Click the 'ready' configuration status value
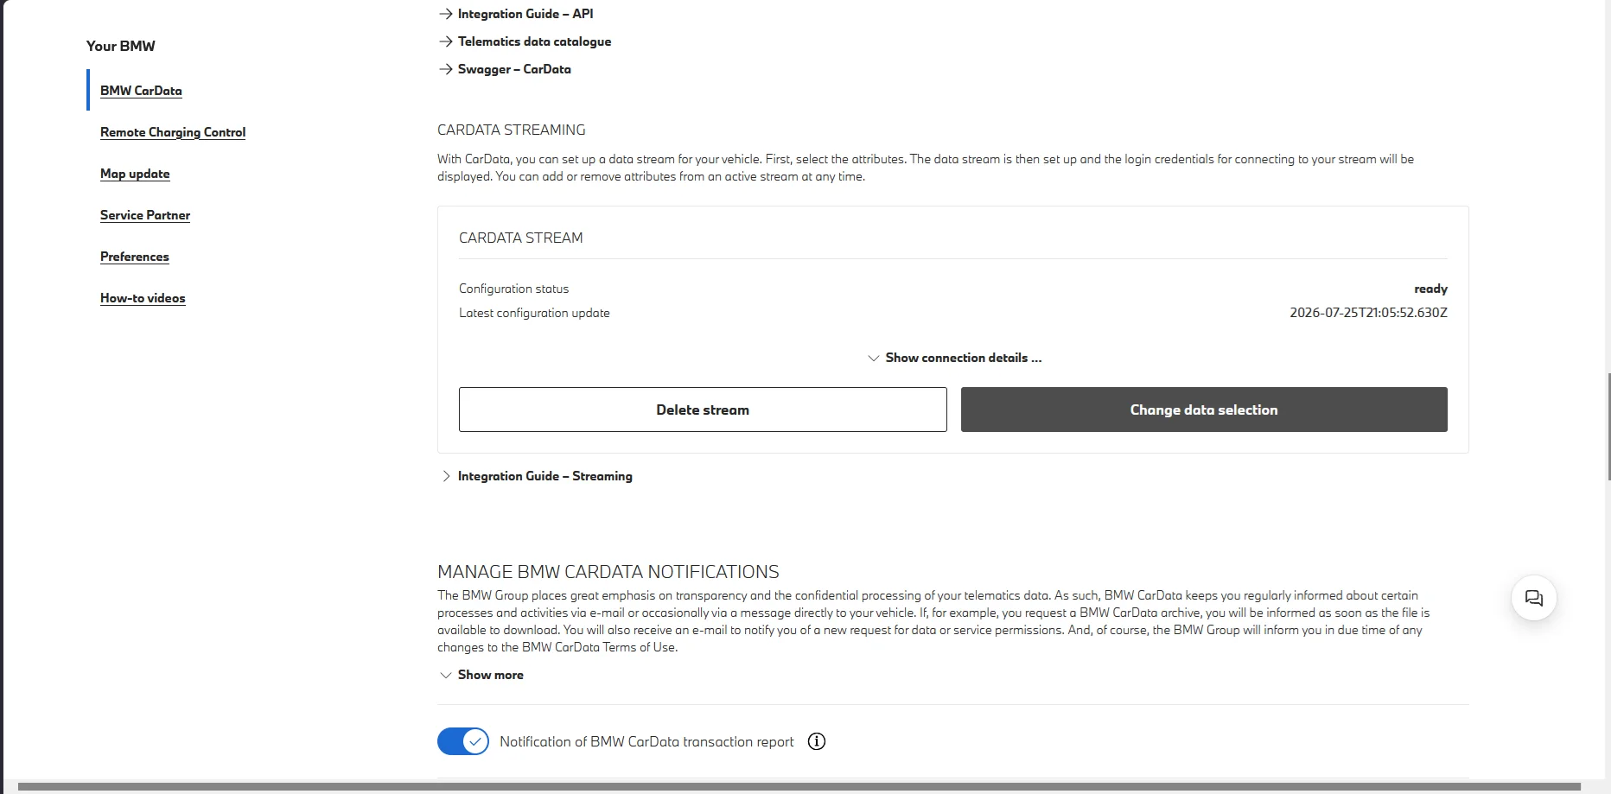 pyautogui.click(x=1430, y=289)
